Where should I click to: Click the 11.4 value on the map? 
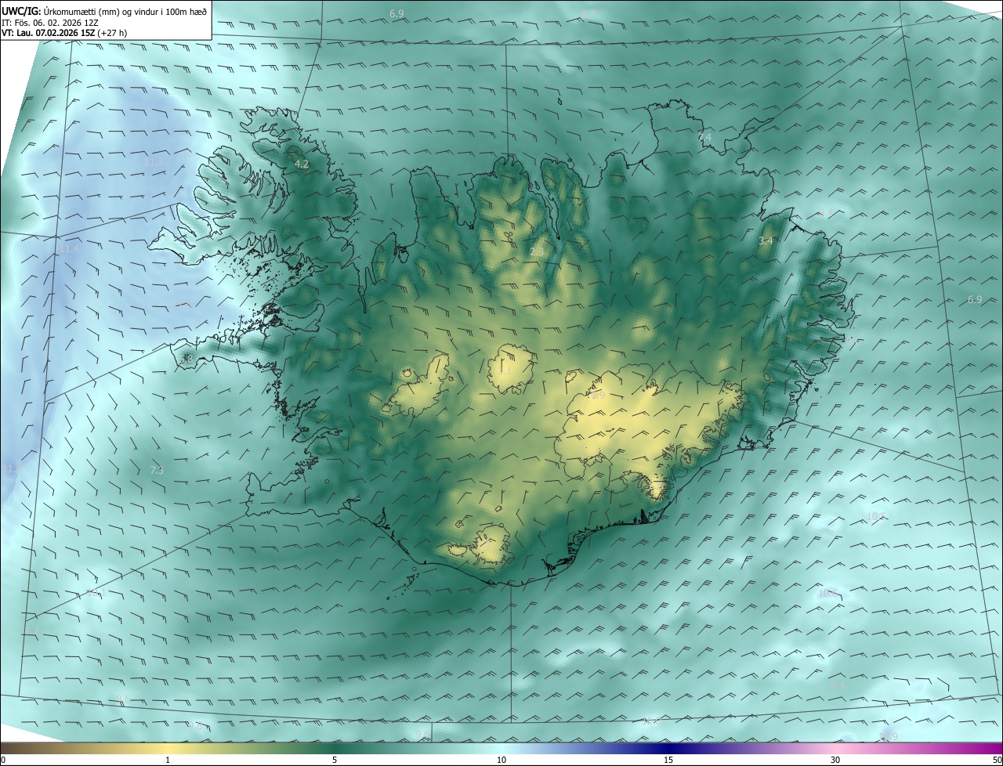[x=69, y=249]
